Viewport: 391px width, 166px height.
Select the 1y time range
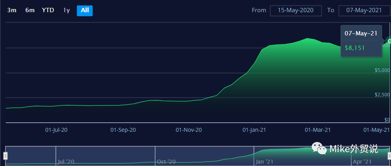[66, 10]
